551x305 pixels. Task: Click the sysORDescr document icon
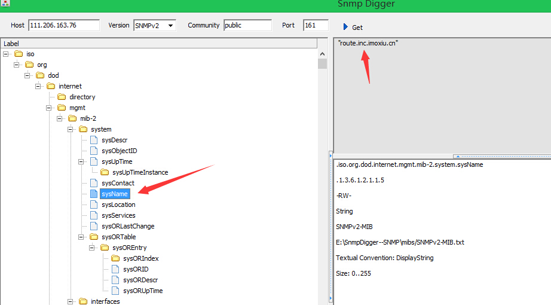click(115, 280)
